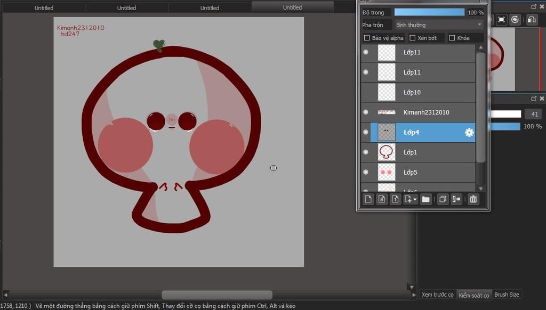Enable the Xén bớt clipping checkbox

coord(413,38)
